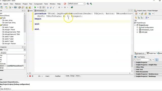Open the Tool Palette categories dropdown

tap(153, 60)
